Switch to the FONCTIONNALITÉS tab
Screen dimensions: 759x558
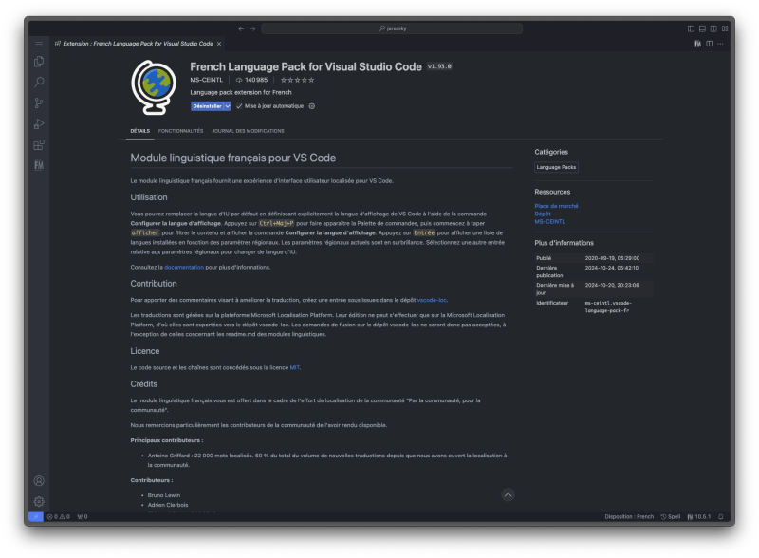[180, 133]
